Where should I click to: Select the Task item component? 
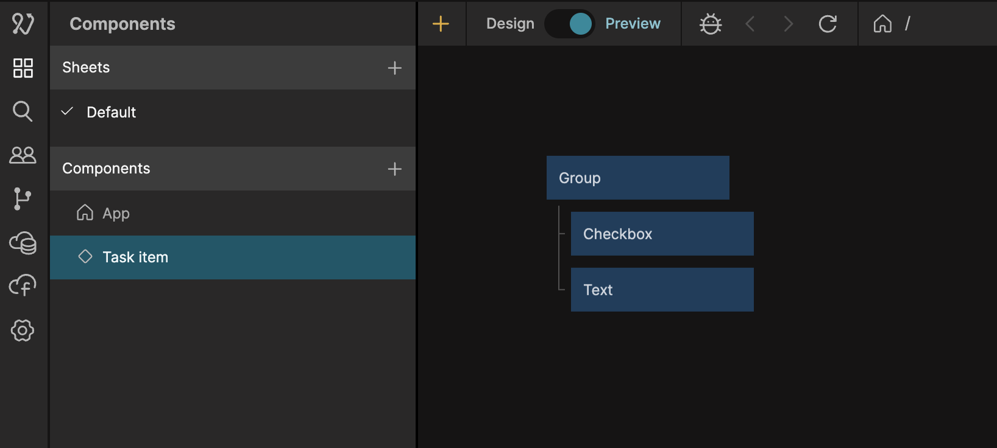pos(135,257)
